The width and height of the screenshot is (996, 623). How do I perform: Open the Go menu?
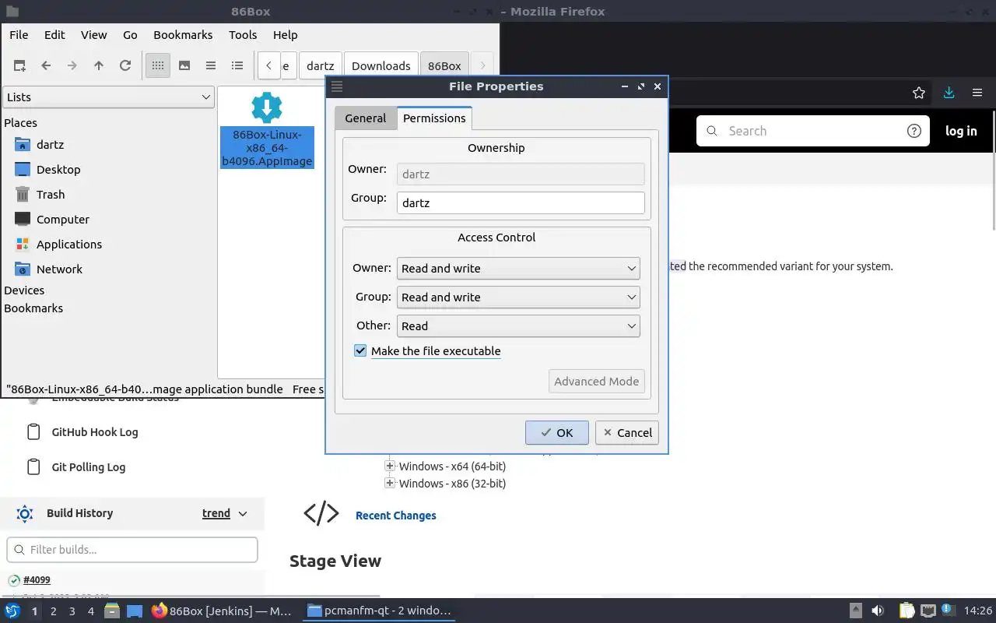(130, 34)
